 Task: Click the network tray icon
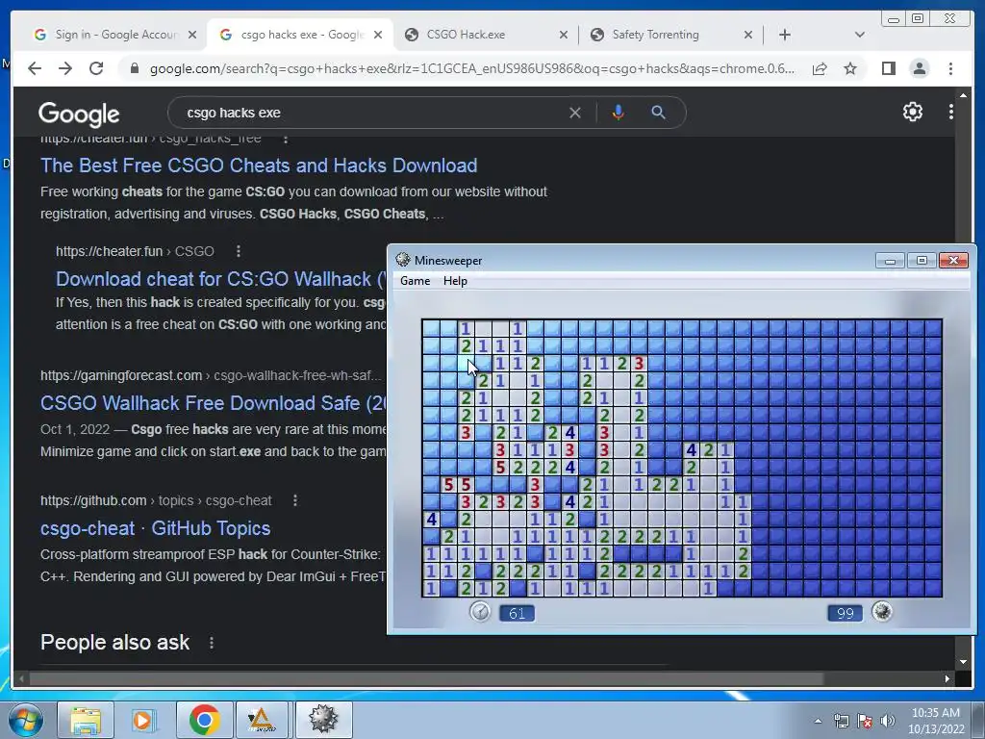point(841,721)
